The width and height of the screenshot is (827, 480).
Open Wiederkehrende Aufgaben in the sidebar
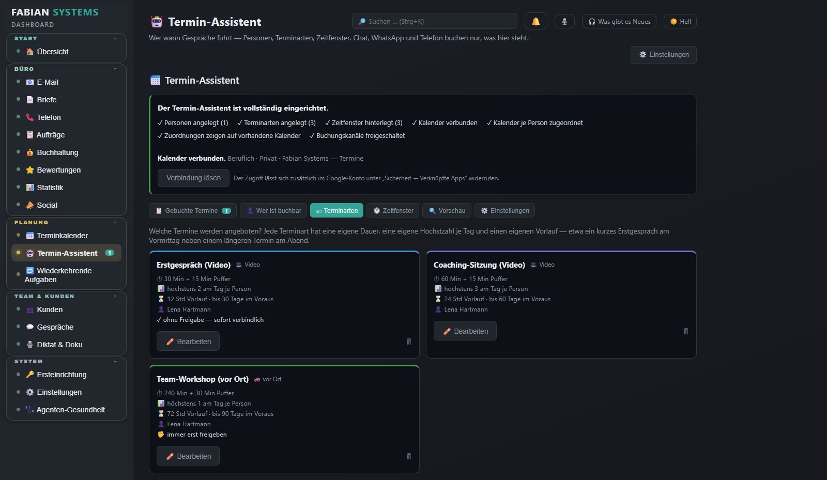pyautogui.click(x=66, y=275)
